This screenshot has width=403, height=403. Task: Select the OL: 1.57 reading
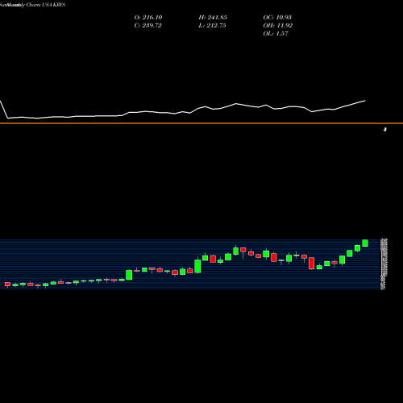276,34
